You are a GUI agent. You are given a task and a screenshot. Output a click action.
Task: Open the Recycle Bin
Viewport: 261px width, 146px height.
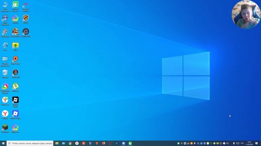pyautogui.click(x=5, y=74)
